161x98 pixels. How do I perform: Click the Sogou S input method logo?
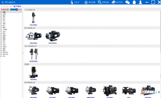coord(144,92)
